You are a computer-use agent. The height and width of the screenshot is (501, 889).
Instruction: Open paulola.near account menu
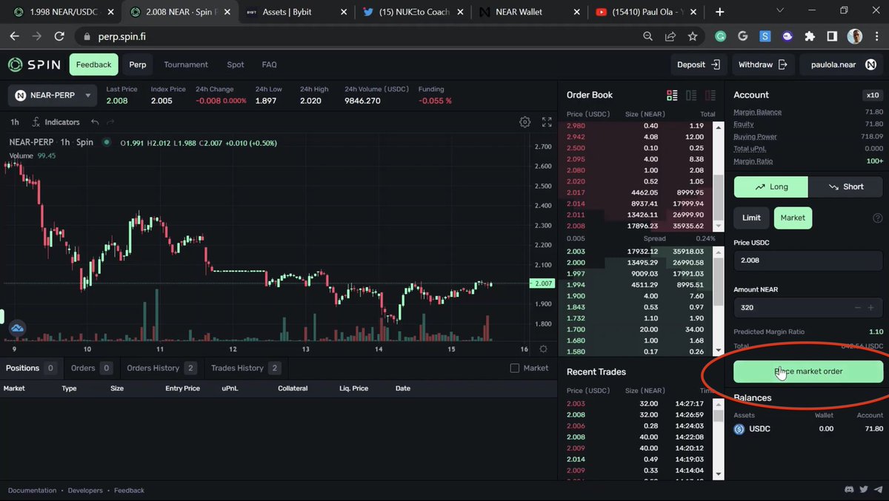840,64
